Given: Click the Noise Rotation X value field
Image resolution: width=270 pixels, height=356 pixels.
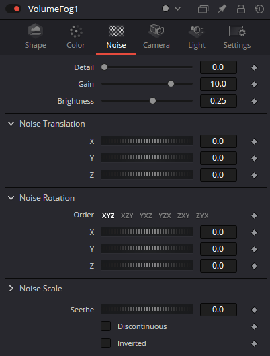Looking at the screenshot, I should [218, 232].
